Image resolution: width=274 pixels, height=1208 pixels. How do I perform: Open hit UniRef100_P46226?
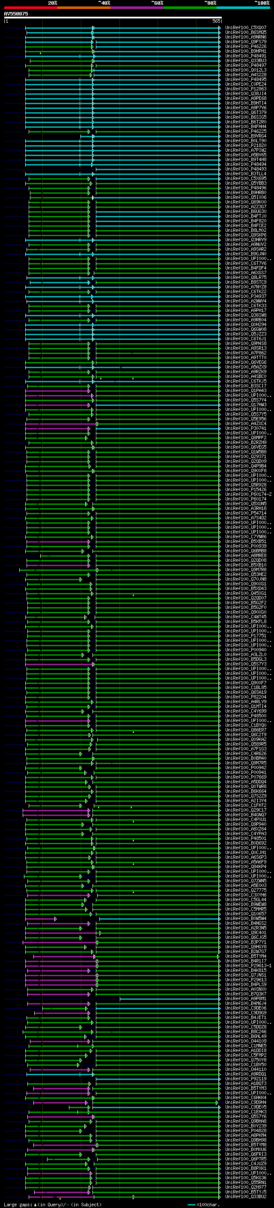246,46
